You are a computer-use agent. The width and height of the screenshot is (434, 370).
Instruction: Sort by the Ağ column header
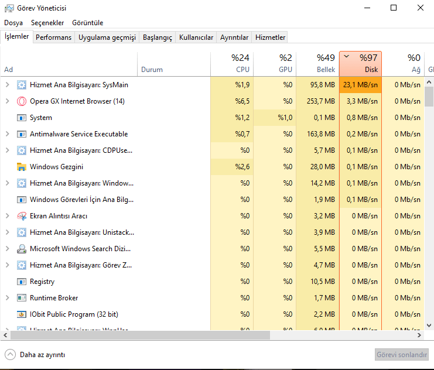point(403,64)
